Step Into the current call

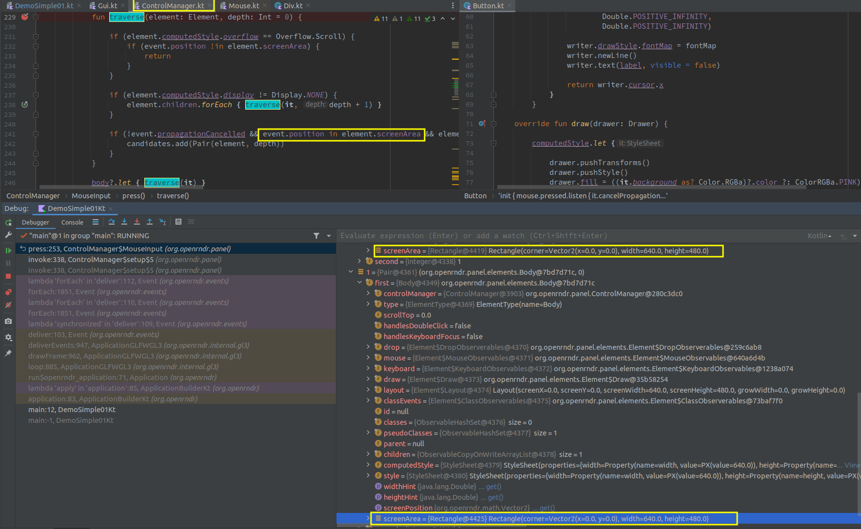(x=124, y=222)
